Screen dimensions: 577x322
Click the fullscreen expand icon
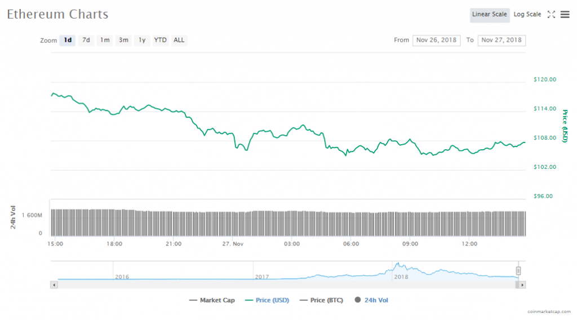[x=552, y=15]
